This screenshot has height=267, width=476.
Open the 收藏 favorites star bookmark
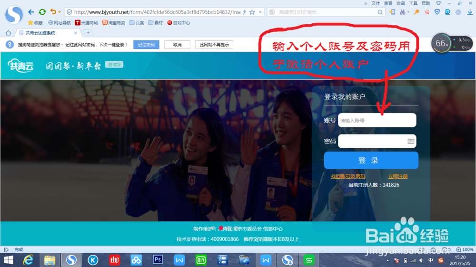click(x=35, y=23)
